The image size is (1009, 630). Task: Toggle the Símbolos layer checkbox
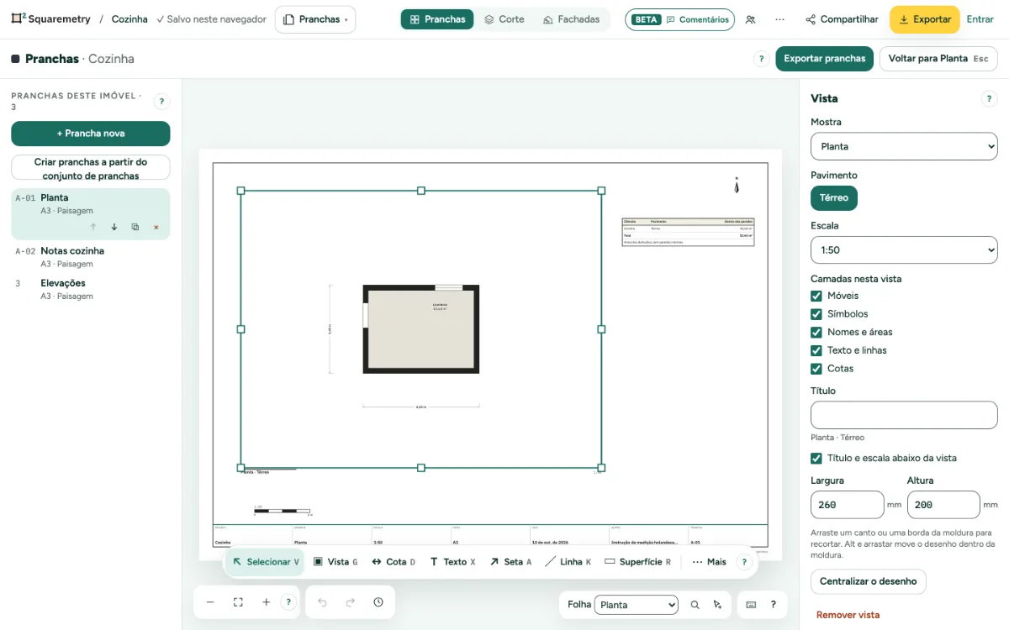tap(816, 314)
